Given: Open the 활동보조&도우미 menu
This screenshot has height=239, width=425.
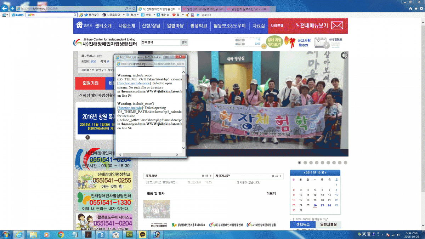Looking at the screenshot, I should (229, 25).
